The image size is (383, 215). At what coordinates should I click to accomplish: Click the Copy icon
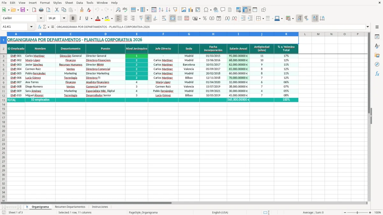pos(64,10)
